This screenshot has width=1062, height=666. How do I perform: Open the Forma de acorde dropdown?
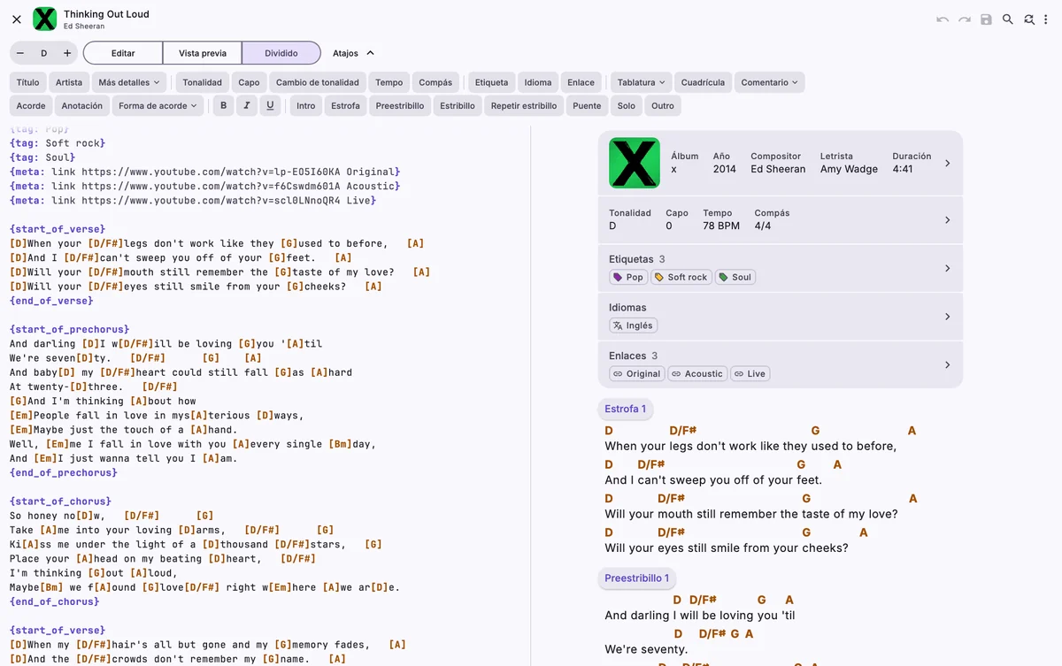[158, 105]
